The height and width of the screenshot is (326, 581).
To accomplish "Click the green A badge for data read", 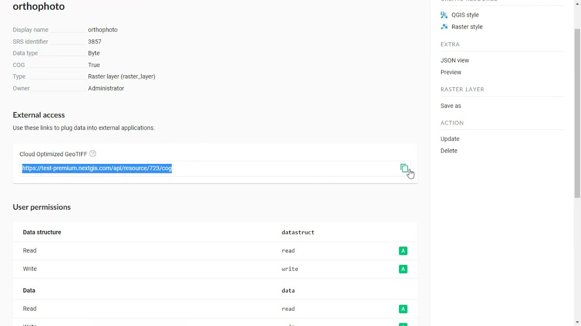I will (x=403, y=309).
